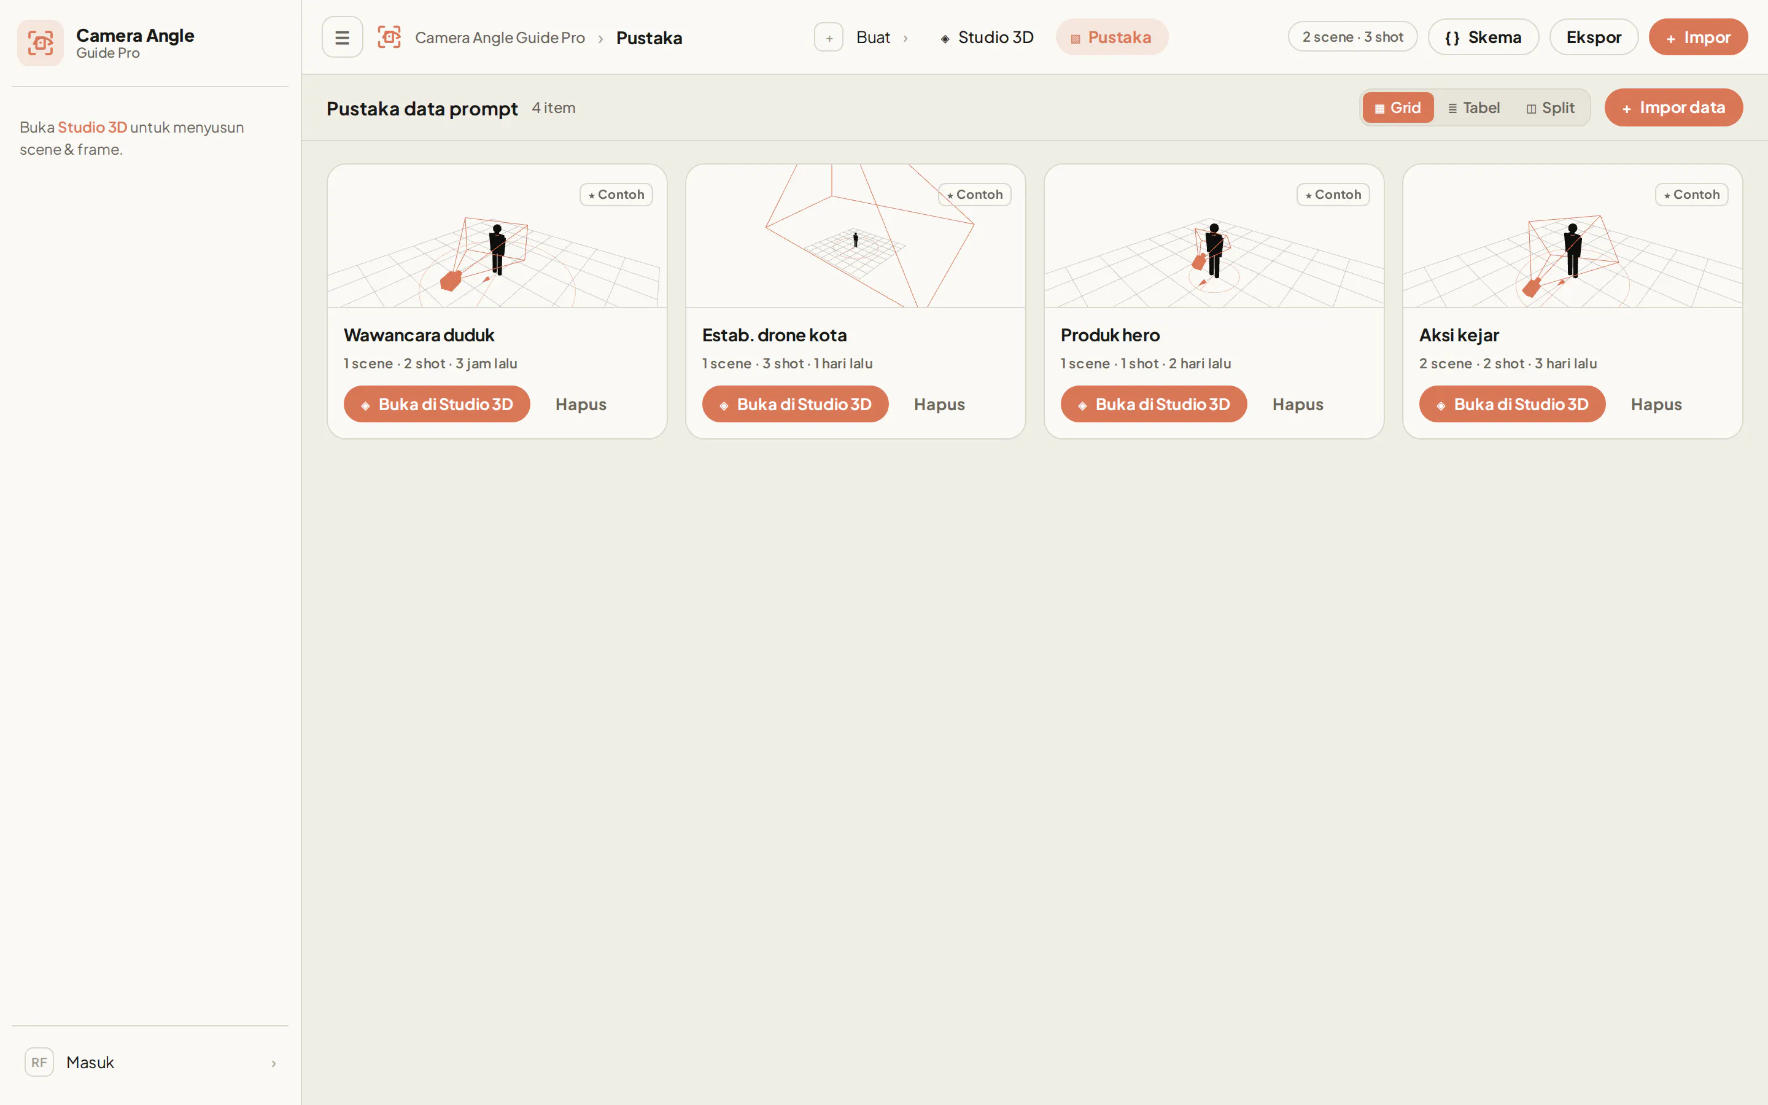Click the Impor data button

pyautogui.click(x=1673, y=107)
